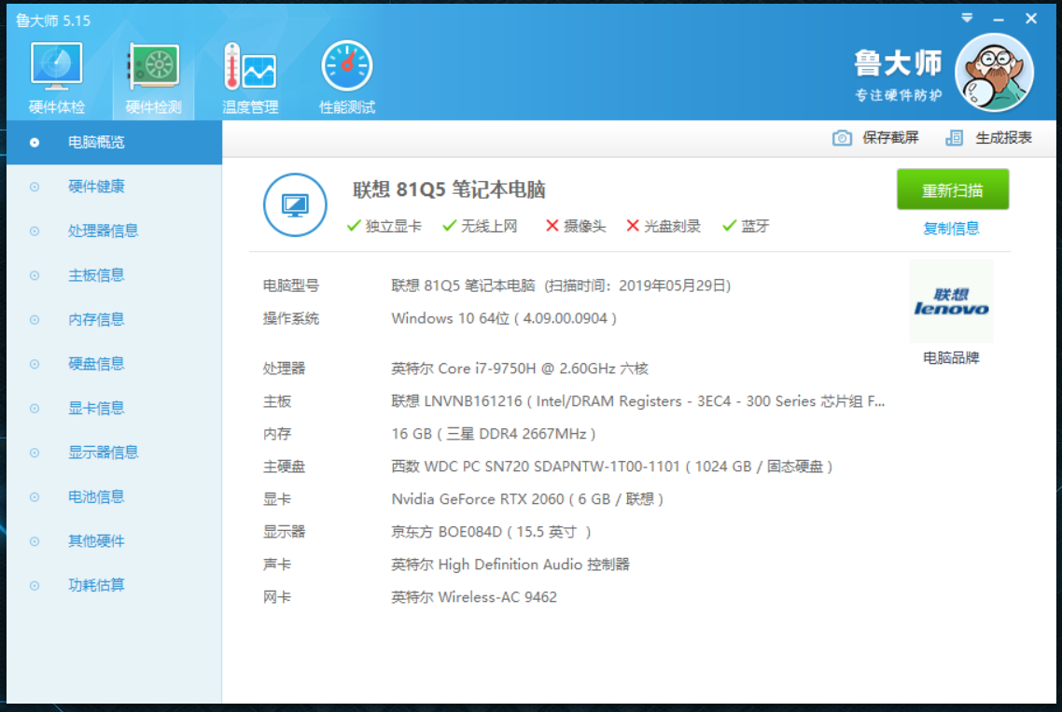1062x712 pixels.
Task: Click the Lenovo brand logo
Action: tap(951, 301)
